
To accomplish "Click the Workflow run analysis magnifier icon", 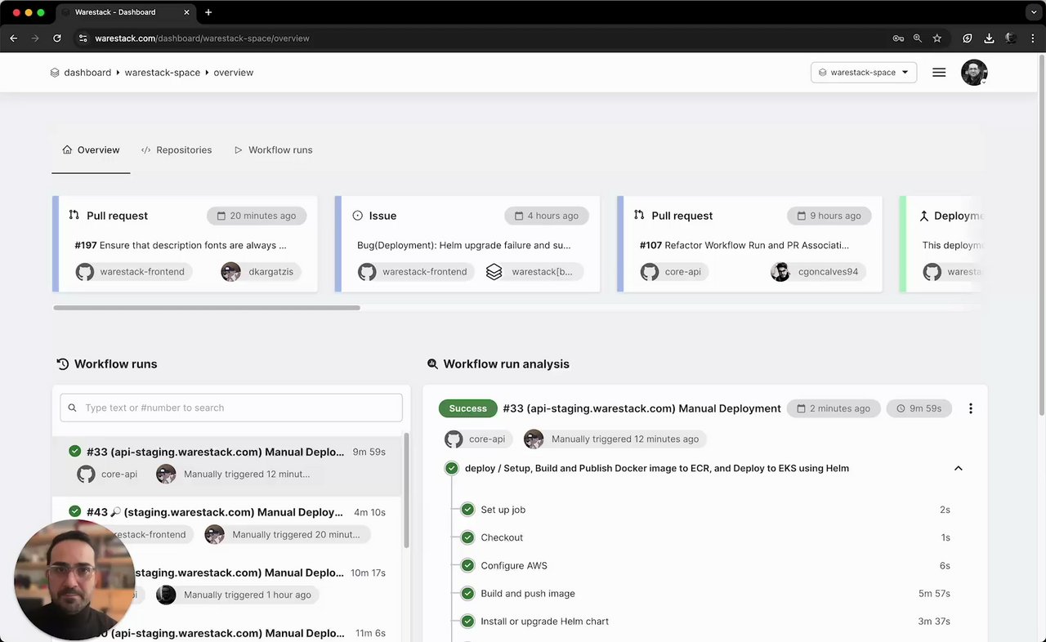I will 432,364.
